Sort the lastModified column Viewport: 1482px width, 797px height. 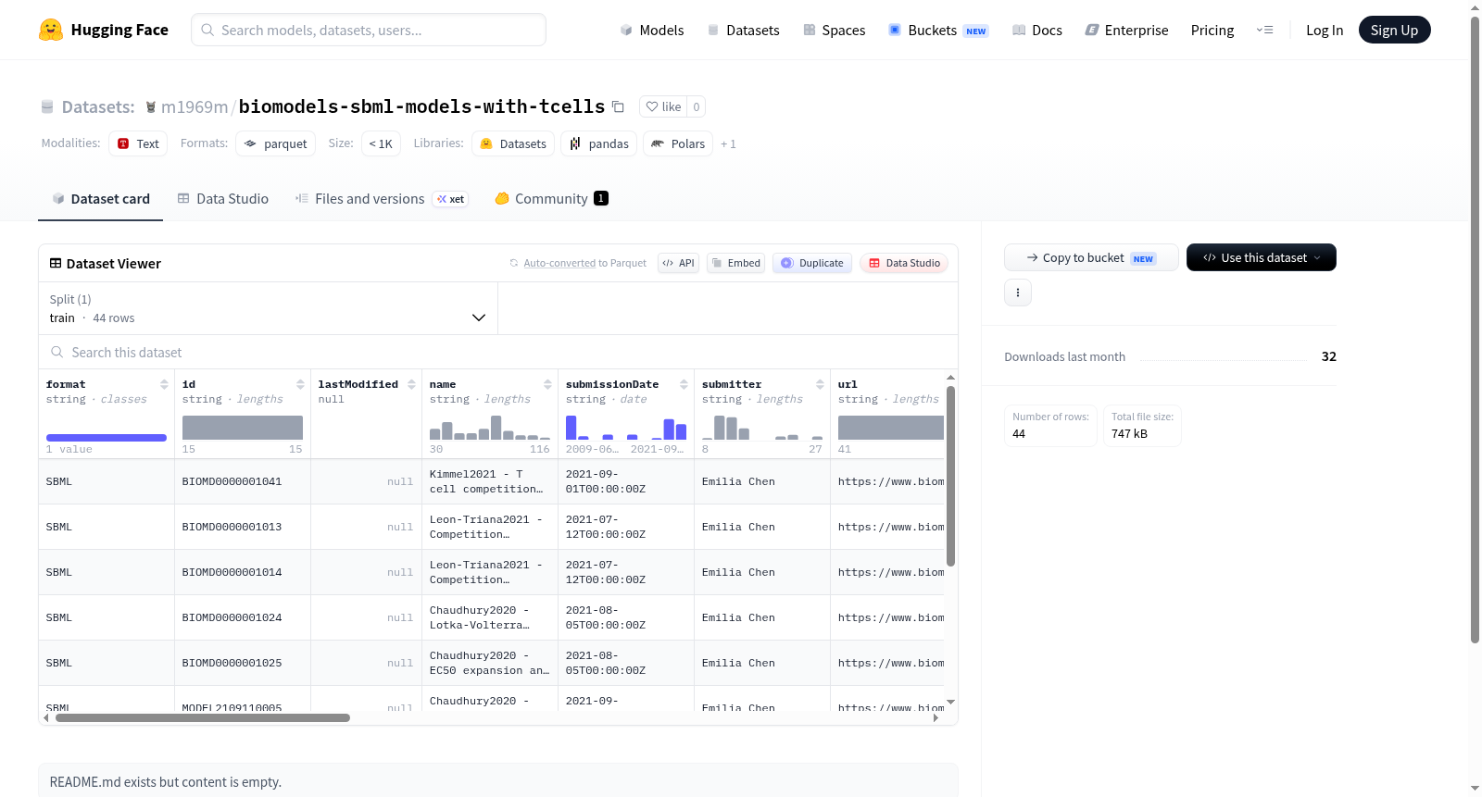(411, 384)
